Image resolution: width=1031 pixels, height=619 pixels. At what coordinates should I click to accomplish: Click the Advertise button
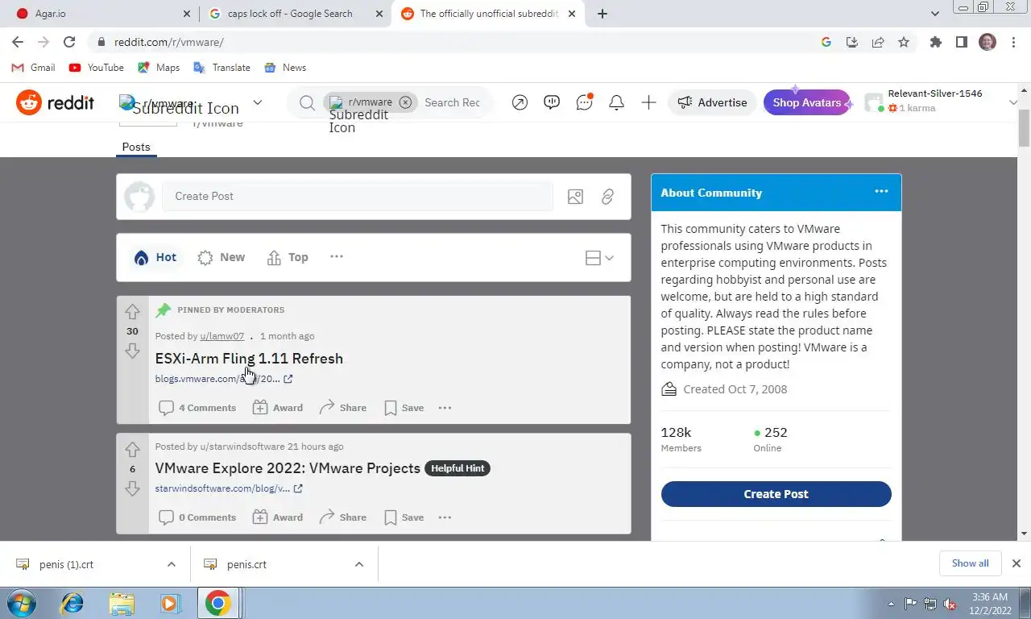click(712, 102)
